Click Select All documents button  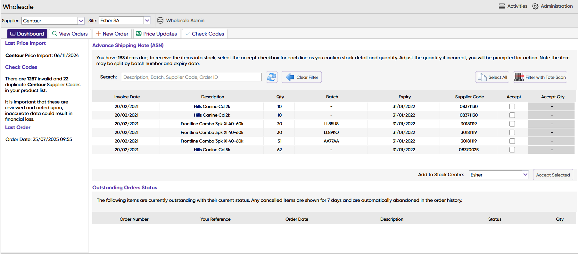pyautogui.click(x=492, y=77)
